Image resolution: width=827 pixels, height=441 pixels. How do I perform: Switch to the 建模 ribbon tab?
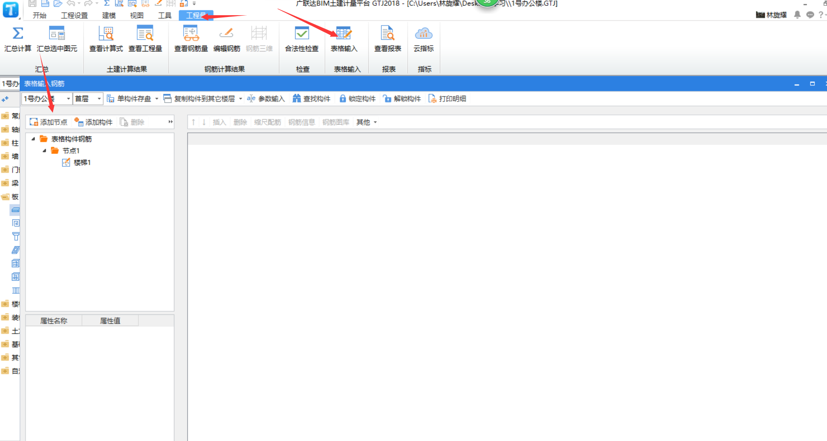coord(109,16)
